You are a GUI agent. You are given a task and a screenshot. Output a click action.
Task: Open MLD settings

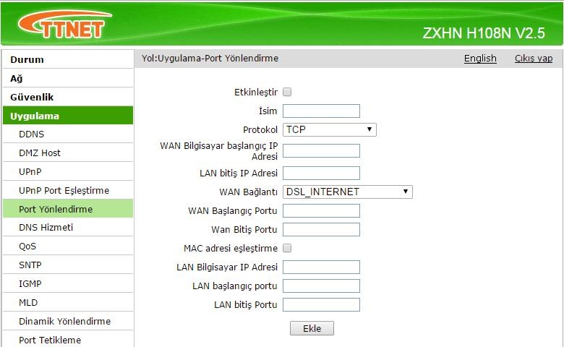coord(68,301)
